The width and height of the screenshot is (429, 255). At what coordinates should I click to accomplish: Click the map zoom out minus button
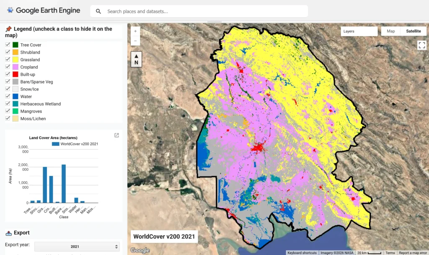click(x=135, y=41)
